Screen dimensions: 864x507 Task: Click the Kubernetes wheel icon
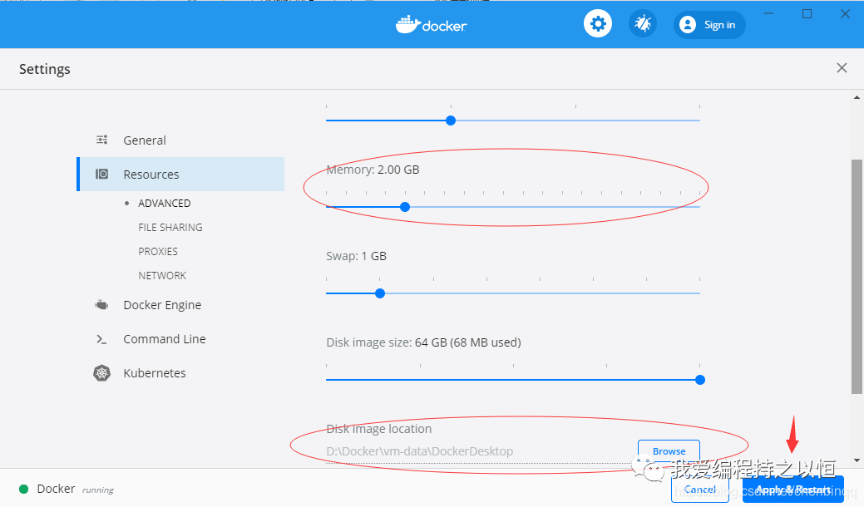click(x=101, y=373)
